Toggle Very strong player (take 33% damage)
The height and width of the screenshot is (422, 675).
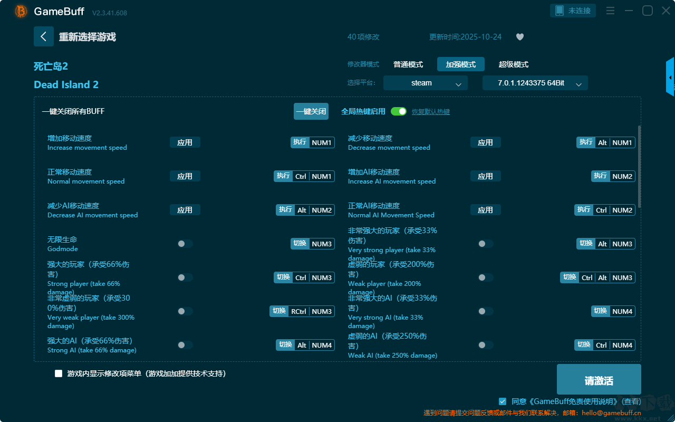(486, 244)
